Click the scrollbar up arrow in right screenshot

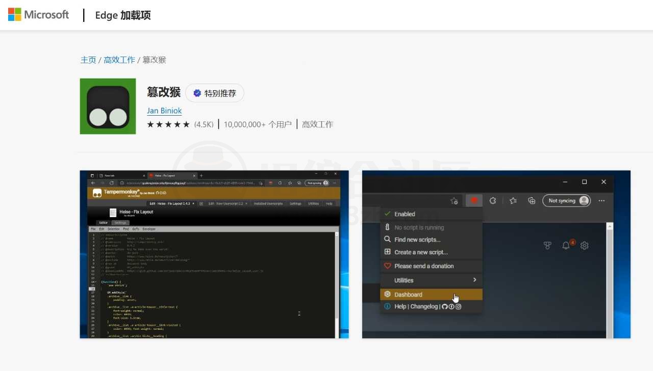coord(609,226)
